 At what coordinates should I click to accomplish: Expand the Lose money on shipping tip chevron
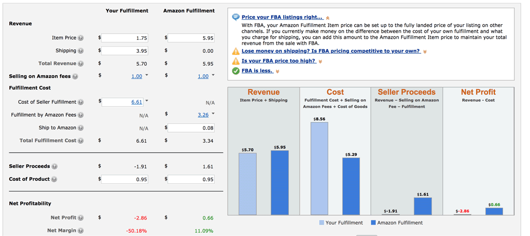pyautogui.click(x=425, y=52)
